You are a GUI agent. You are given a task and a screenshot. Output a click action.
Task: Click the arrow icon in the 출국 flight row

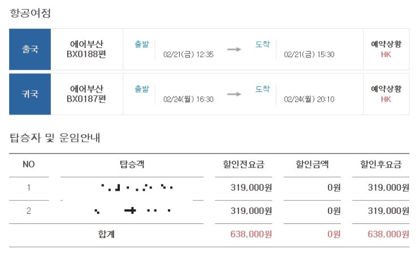234,50
